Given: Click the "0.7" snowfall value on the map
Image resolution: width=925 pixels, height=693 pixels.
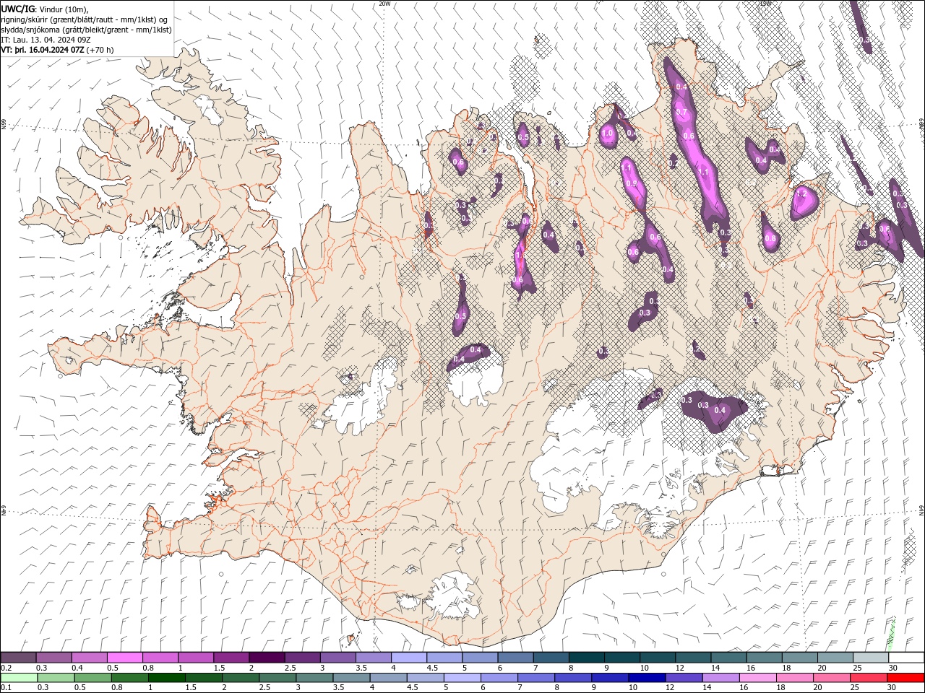Looking at the screenshot, I should tap(681, 112).
